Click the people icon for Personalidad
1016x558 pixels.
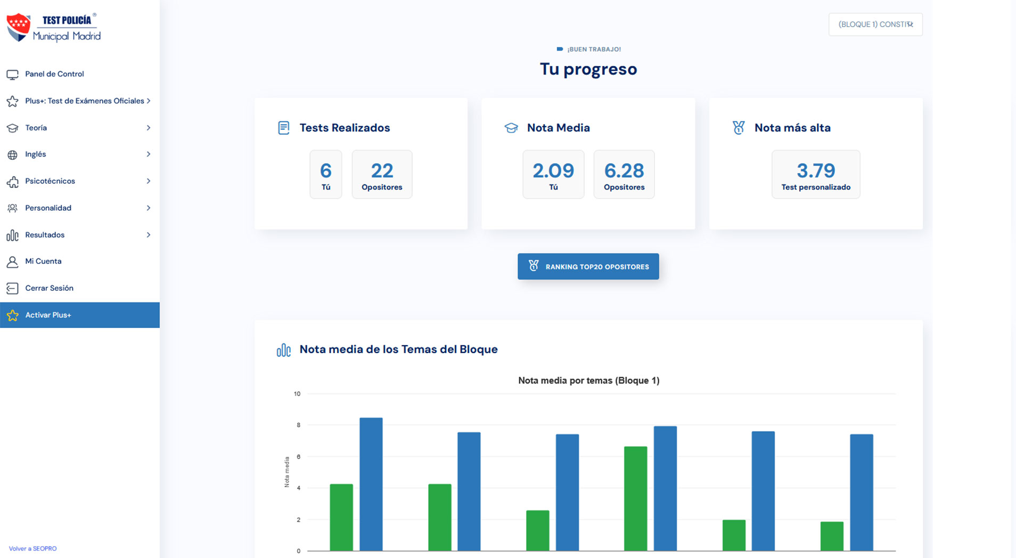[x=12, y=208]
